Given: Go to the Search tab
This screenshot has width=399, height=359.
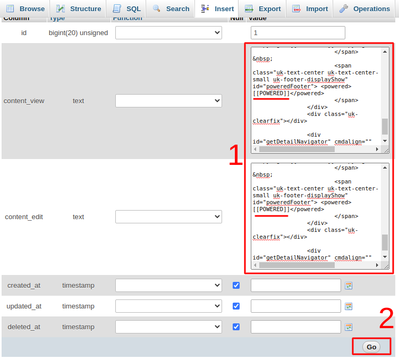Looking at the screenshot, I should click(x=171, y=9).
